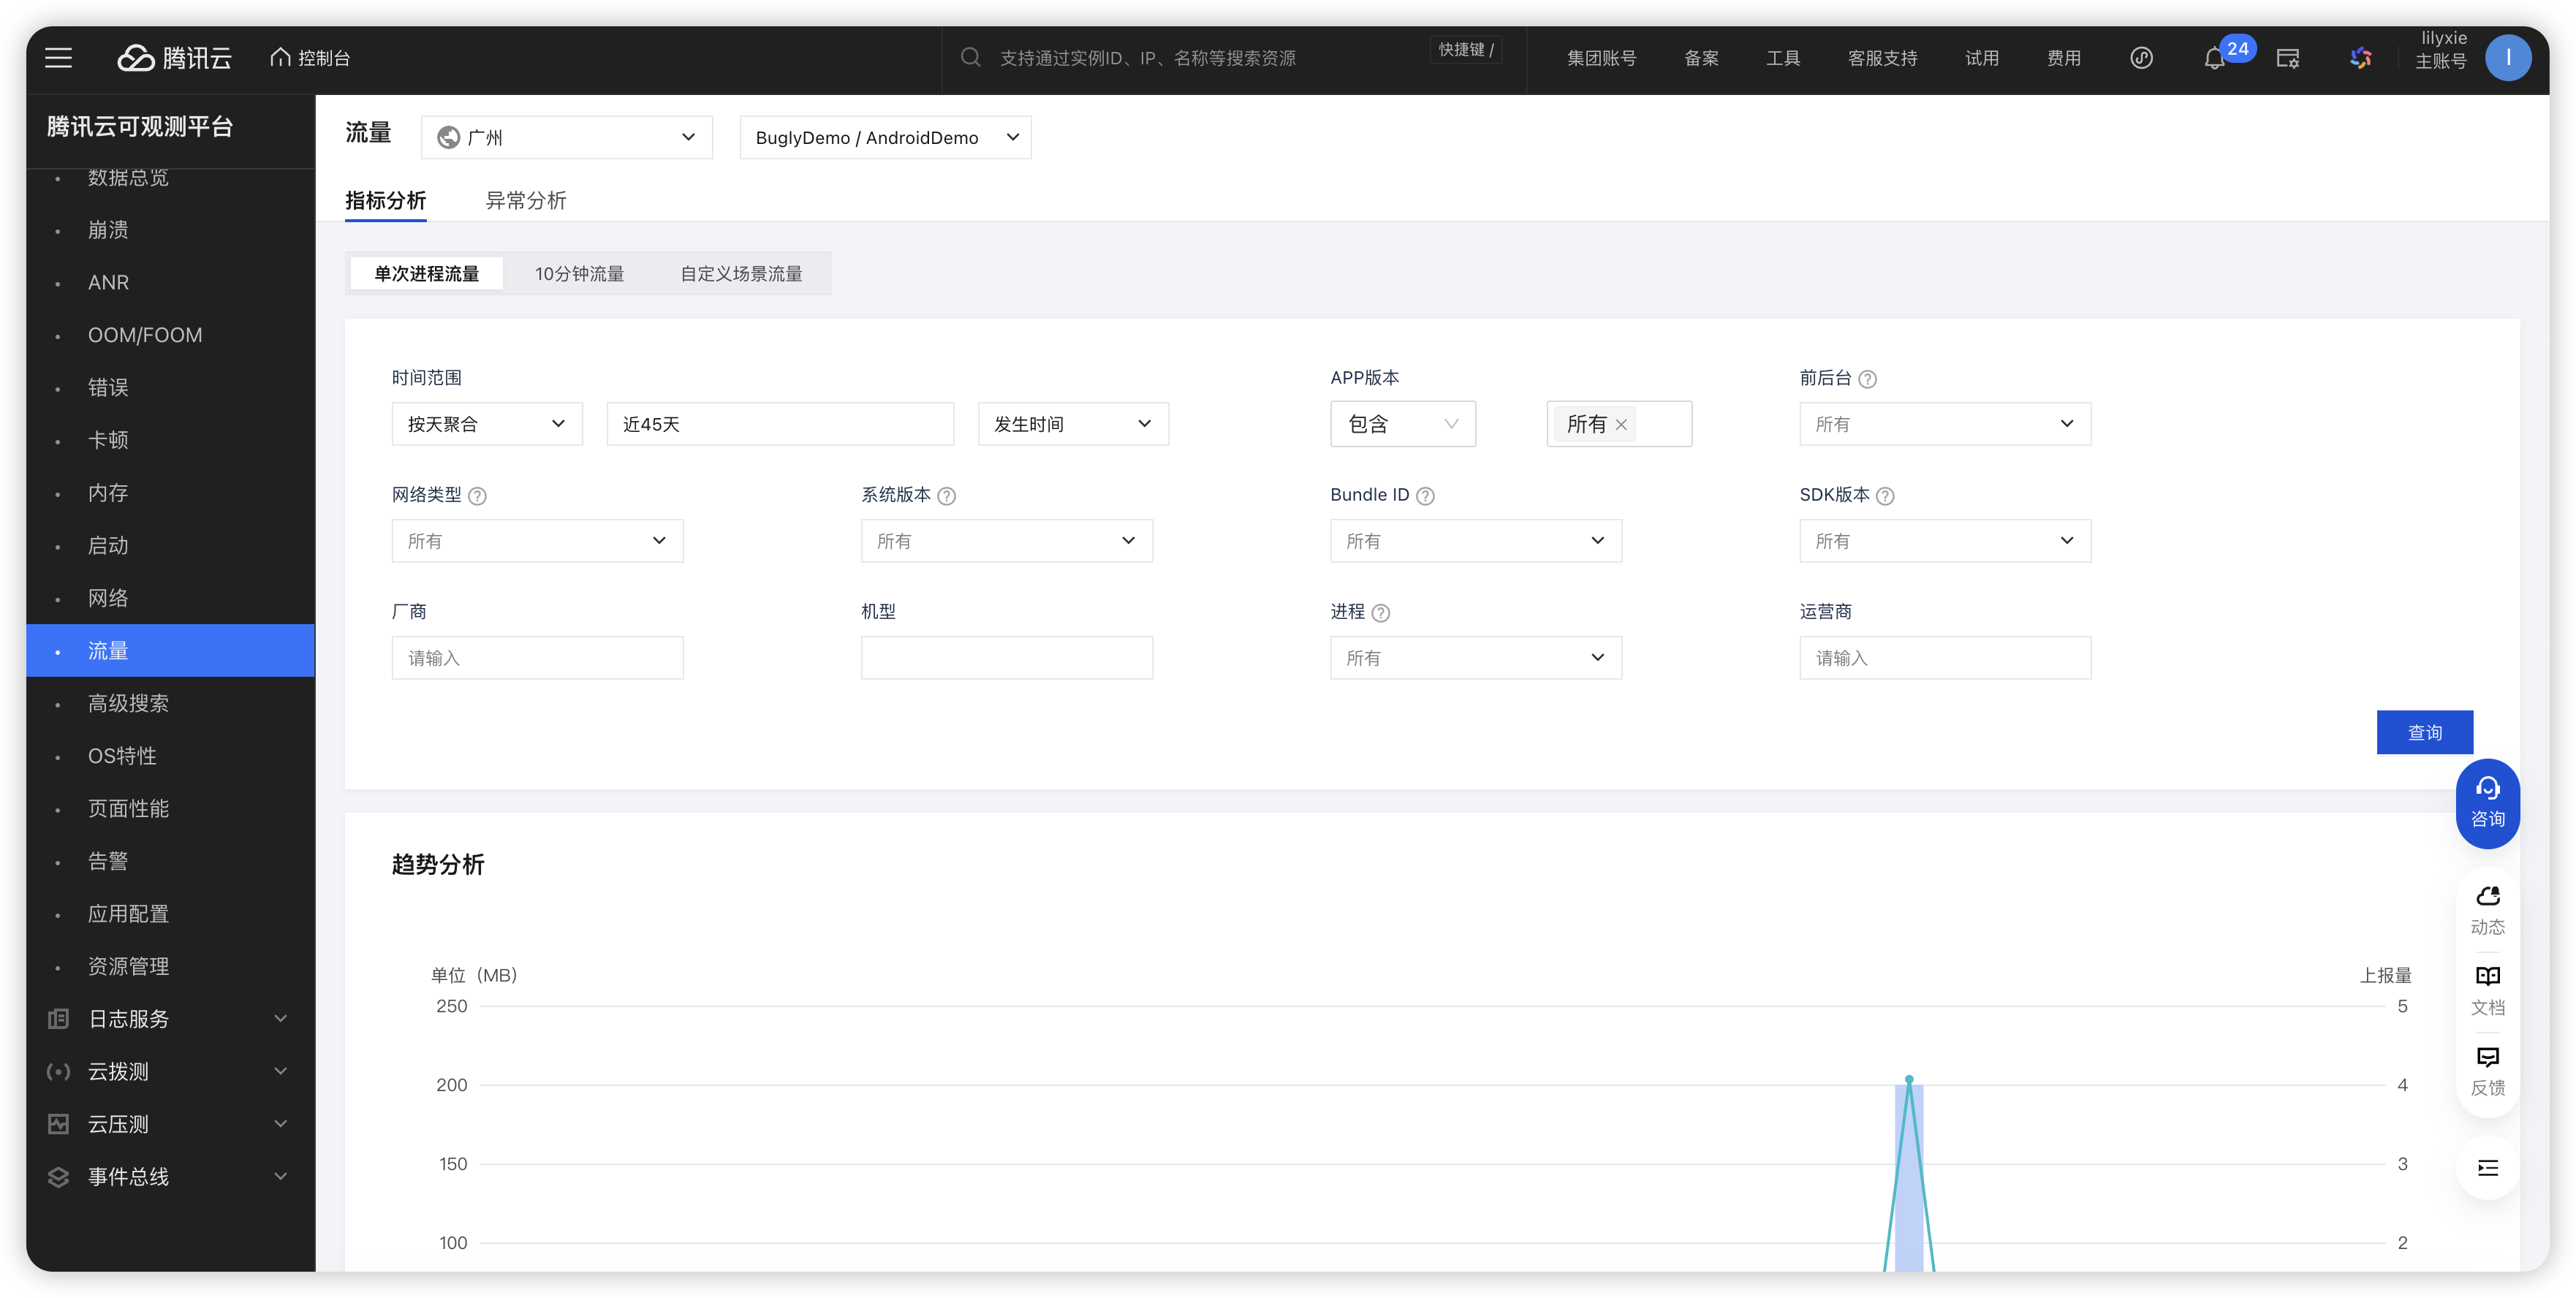Open the 广州 region dropdown
The width and height of the screenshot is (2576, 1298).
pyautogui.click(x=567, y=137)
